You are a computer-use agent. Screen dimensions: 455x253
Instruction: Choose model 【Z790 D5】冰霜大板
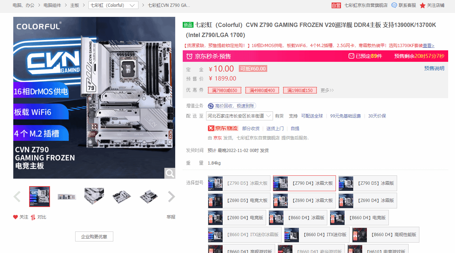[239, 183]
